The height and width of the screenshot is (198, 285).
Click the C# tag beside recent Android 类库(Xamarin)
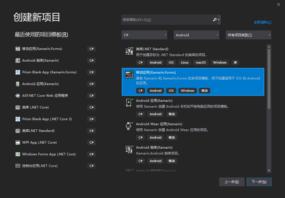pyautogui.click(x=91, y=61)
